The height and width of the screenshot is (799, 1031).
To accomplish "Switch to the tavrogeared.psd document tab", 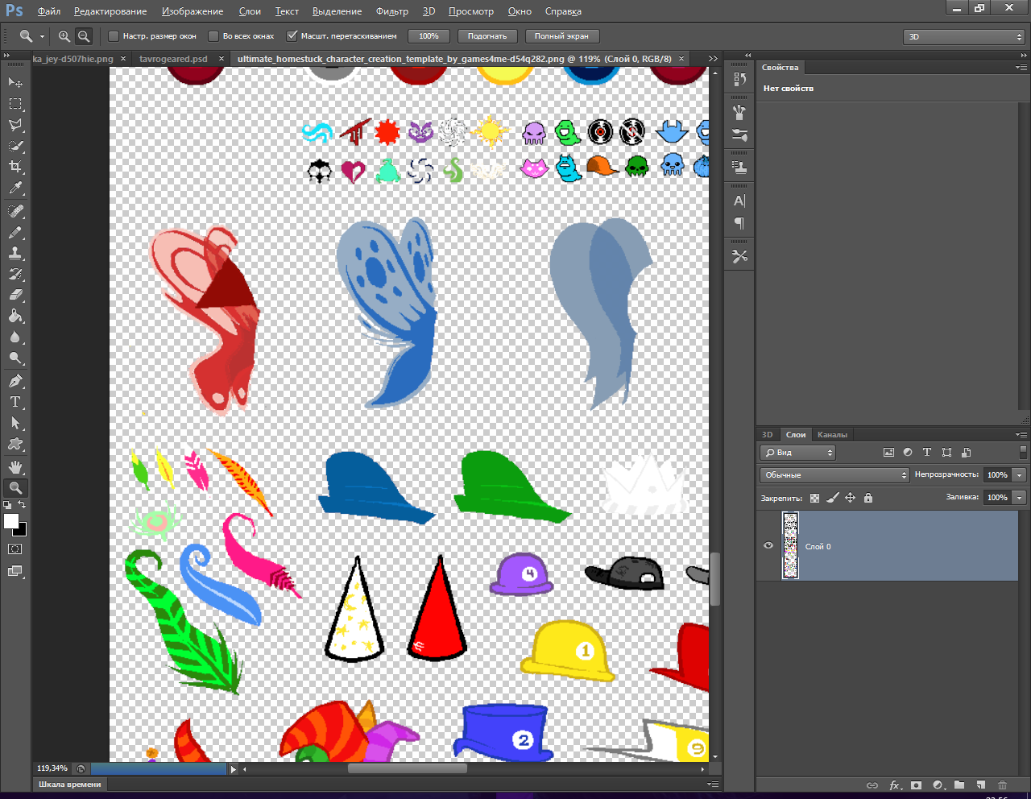I will [173, 59].
